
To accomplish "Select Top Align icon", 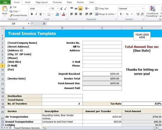I will pos(72,8).
